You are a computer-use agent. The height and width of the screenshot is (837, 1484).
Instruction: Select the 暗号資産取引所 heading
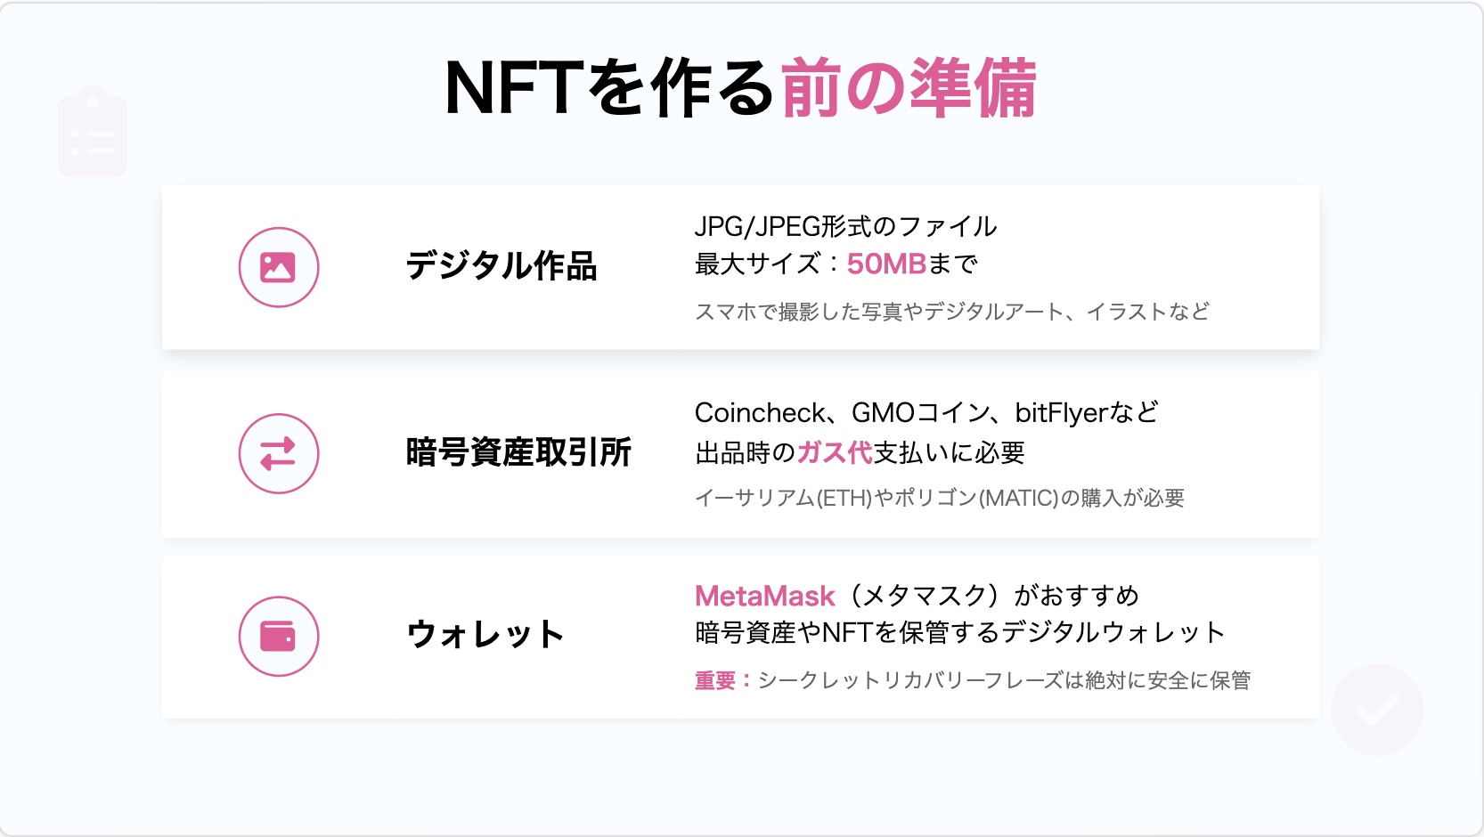pos(518,452)
